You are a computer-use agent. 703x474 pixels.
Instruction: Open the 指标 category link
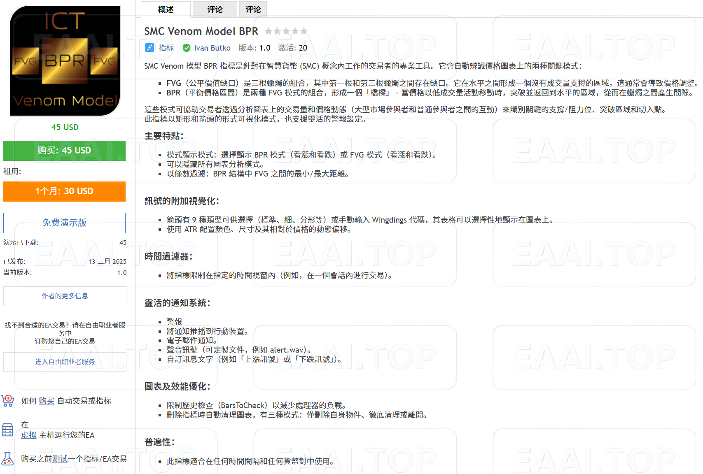[x=166, y=48]
